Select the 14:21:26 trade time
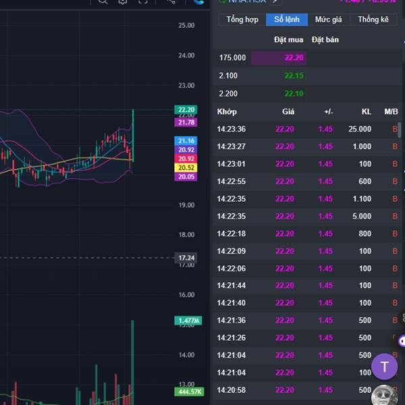This screenshot has height=405, width=405. (232, 337)
